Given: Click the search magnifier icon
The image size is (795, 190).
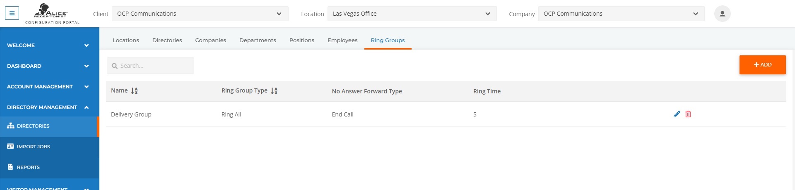Looking at the screenshot, I should (x=115, y=66).
